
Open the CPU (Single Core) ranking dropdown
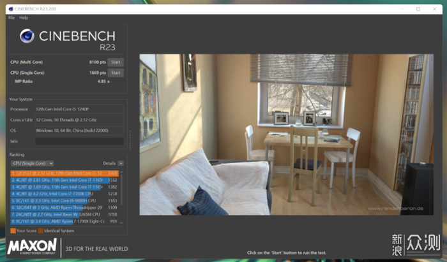(32, 163)
